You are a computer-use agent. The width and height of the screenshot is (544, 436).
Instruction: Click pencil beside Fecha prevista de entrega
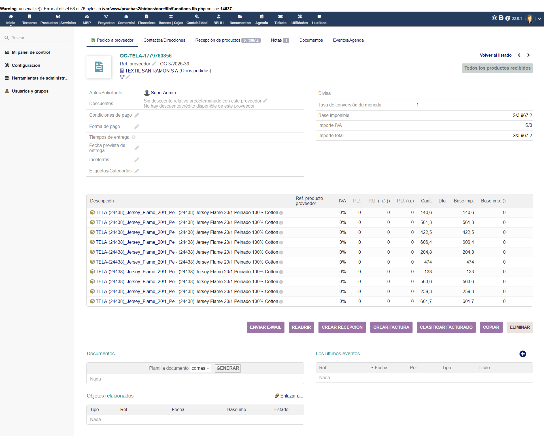(x=137, y=148)
